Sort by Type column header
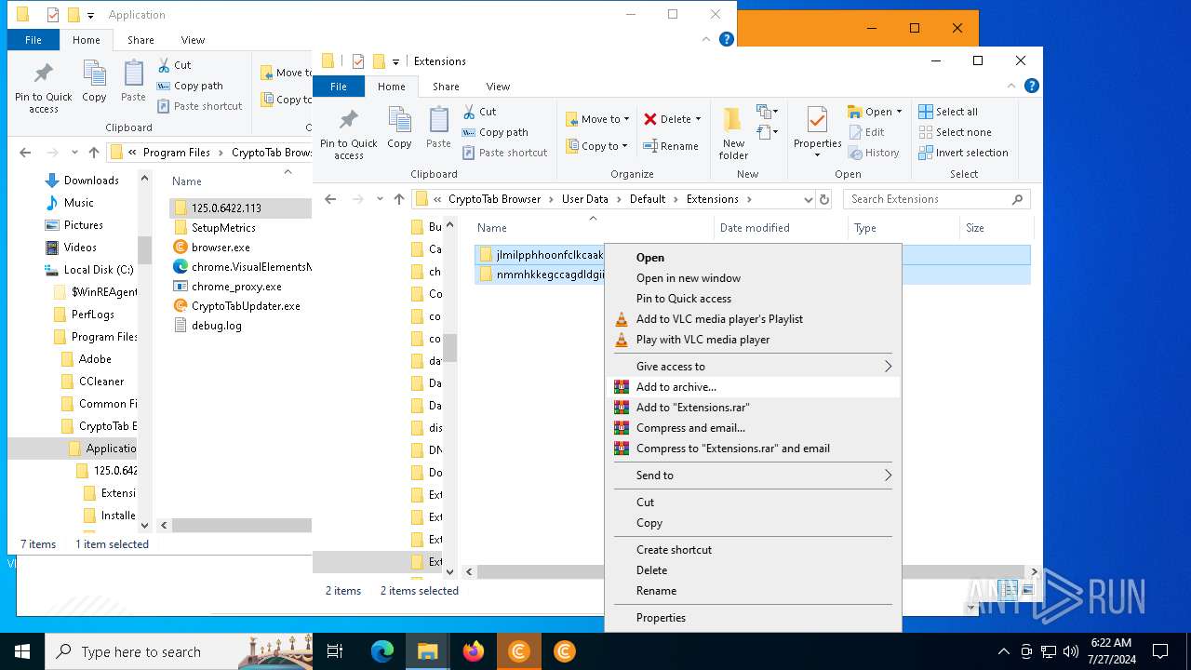Viewport: 1191px width, 670px height. coord(903,228)
